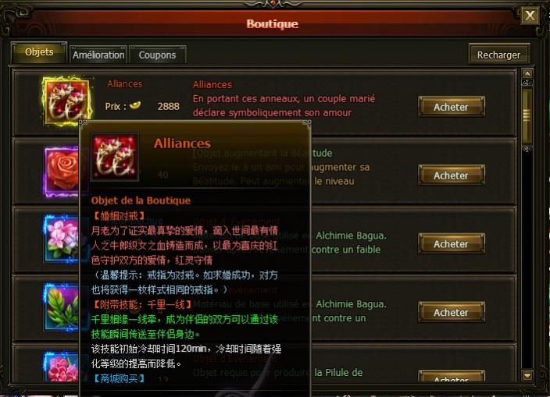Image resolution: width=550 pixels, height=397 pixels.
Task: Open the Amélioration tab
Action: point(98,55)
